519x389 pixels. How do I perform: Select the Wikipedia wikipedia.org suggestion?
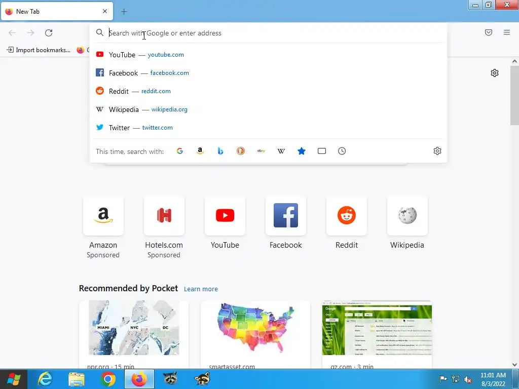[268, 109]
